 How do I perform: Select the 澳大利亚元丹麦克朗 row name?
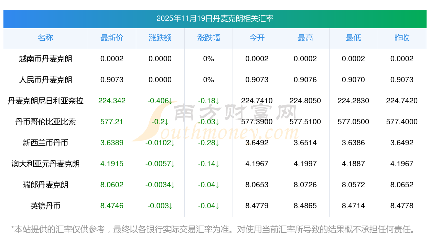pyautogui.click(x=45, y=164)
